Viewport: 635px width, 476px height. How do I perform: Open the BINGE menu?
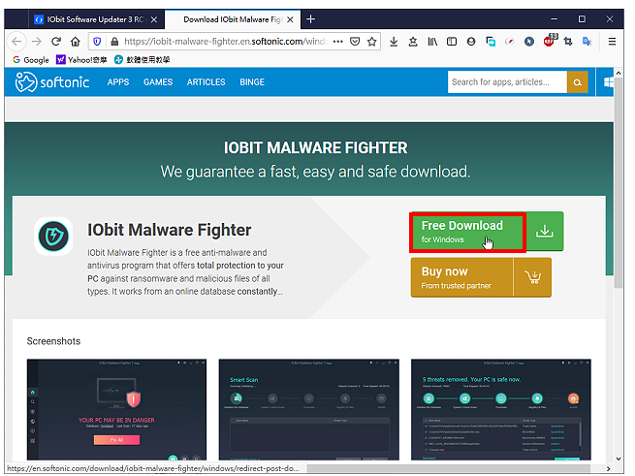(x=252, y=82)
